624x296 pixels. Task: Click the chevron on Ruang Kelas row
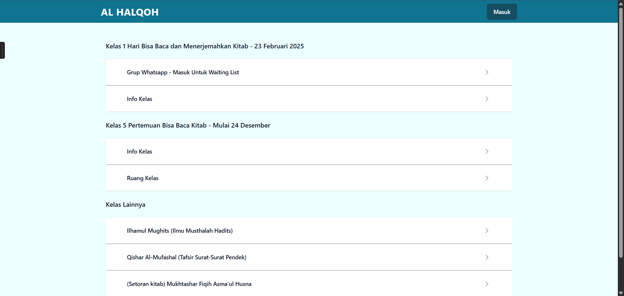click(x=487, y=178)
